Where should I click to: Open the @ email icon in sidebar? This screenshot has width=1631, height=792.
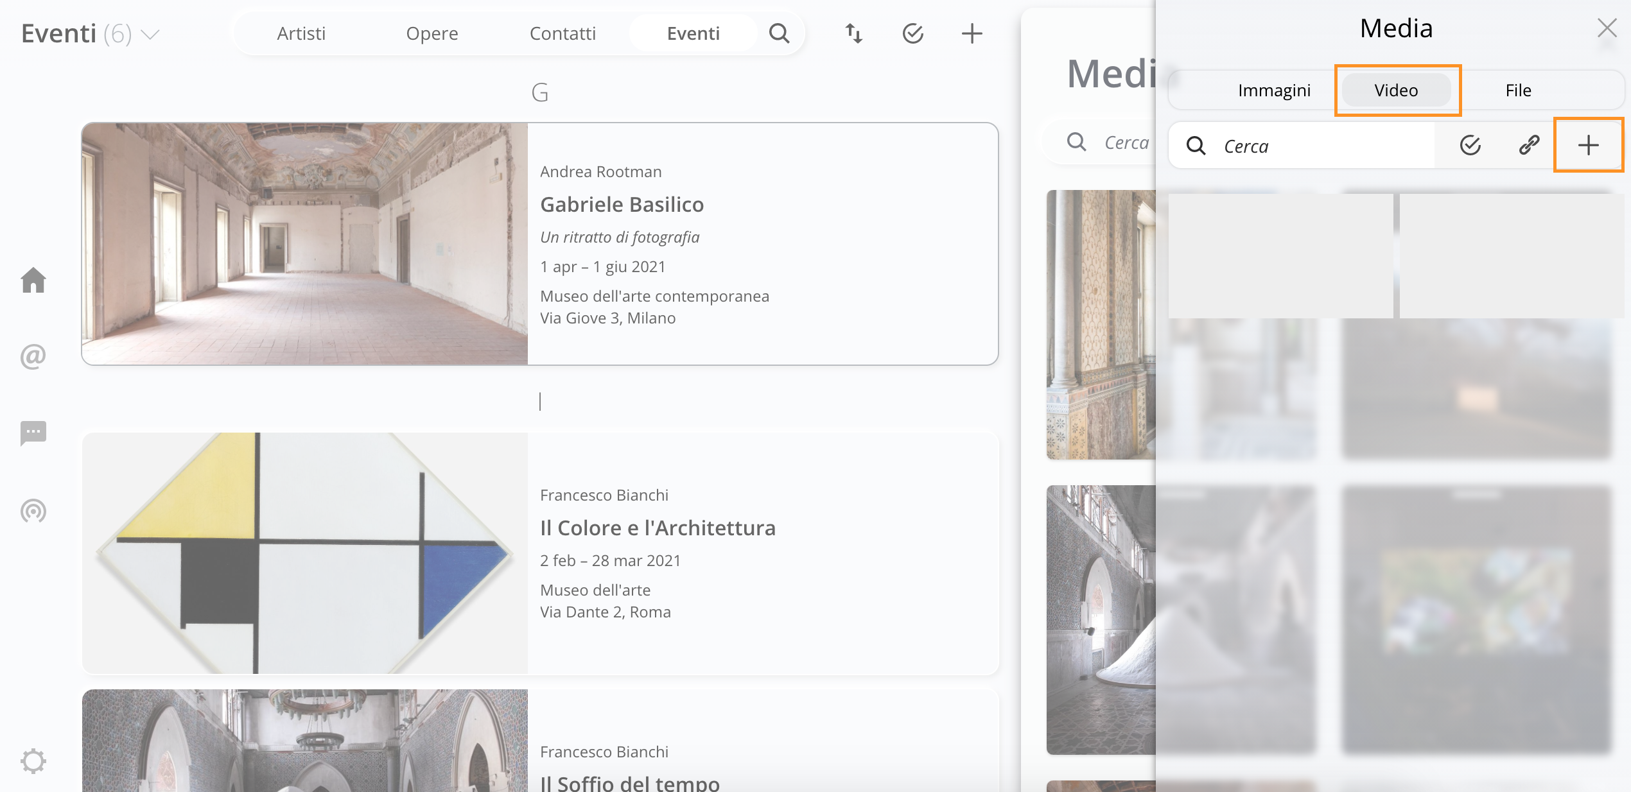click(33, 356)
